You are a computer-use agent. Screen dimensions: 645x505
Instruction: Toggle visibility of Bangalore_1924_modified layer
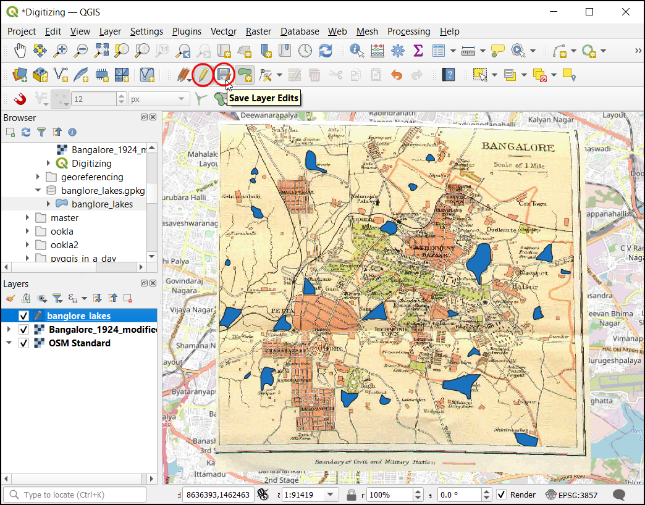tap(23, 330)
